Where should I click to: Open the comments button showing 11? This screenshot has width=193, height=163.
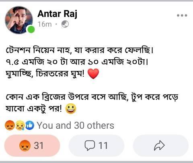click(96, 146)
